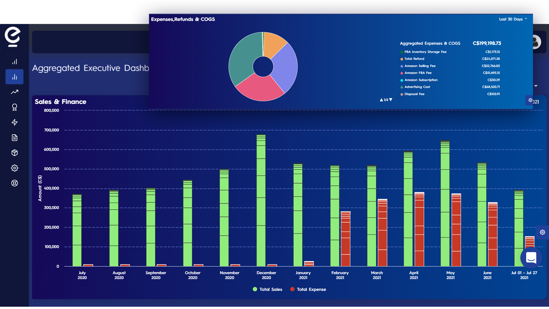Select the trends arrow icon in sidebar
This screenshot has height=309, width=549.
15,92
